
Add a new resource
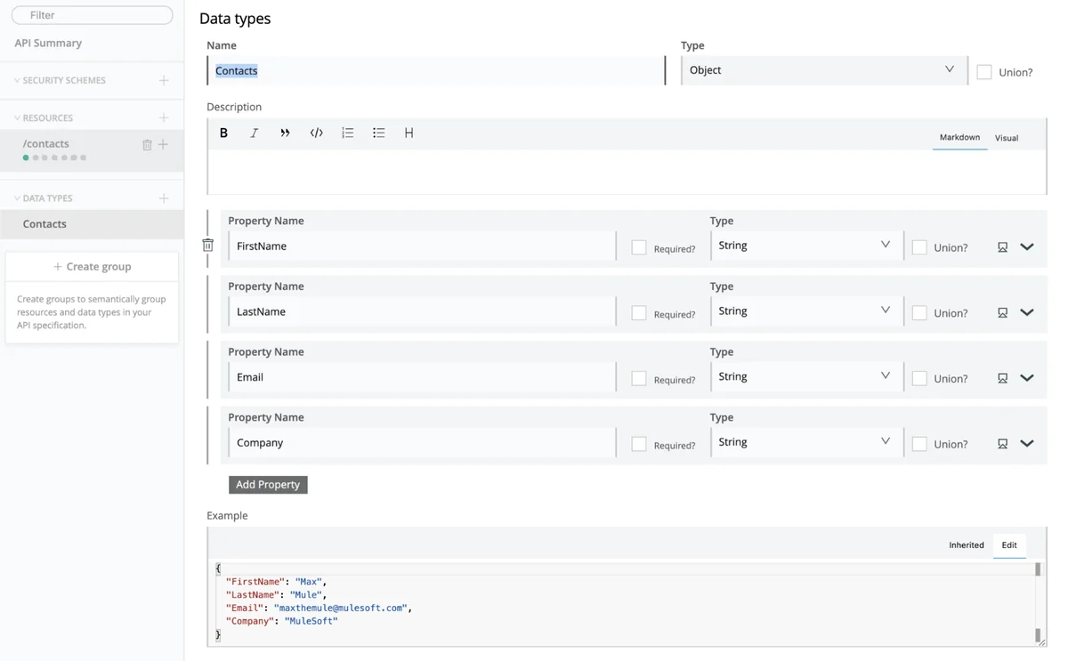coord(164,117)
